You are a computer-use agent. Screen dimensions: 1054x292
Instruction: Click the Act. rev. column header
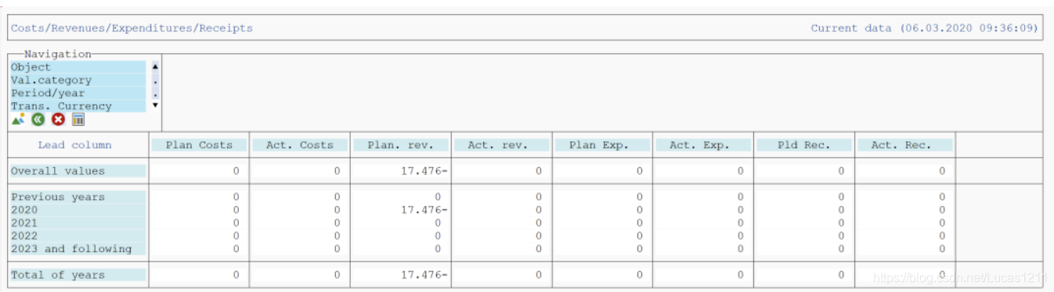point(502,145)
